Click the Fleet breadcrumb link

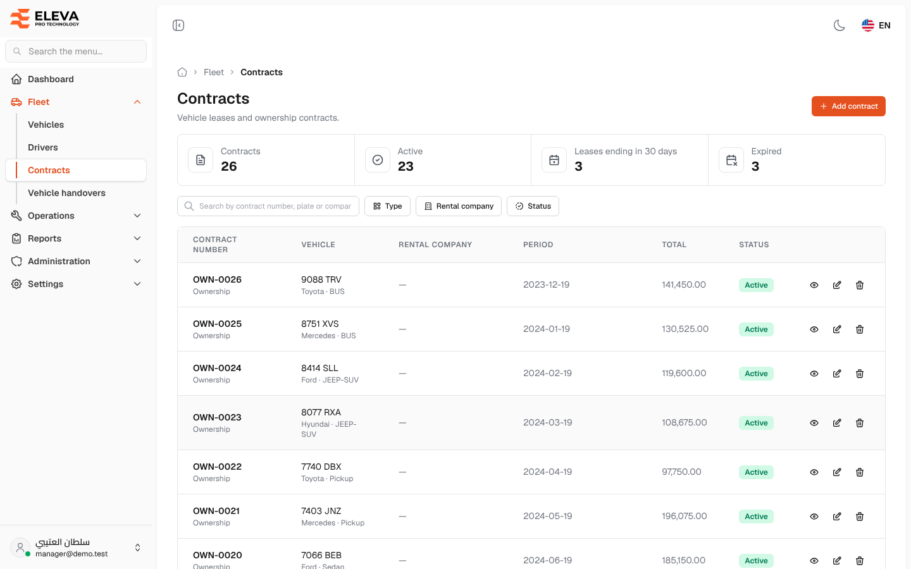click(x=214, y=72)
